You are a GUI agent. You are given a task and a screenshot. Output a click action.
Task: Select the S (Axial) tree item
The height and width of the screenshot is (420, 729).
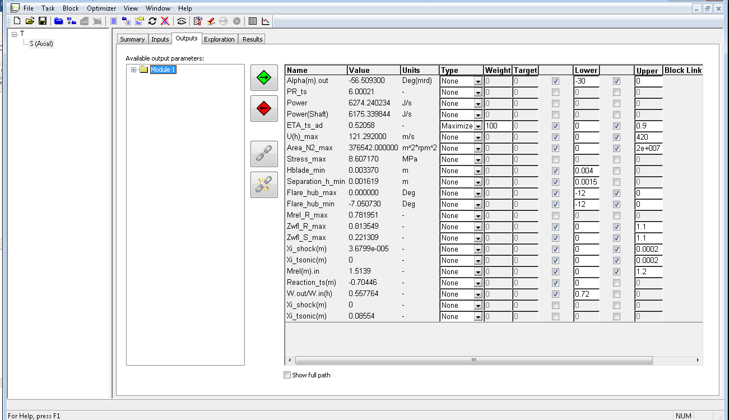[41, 44]
